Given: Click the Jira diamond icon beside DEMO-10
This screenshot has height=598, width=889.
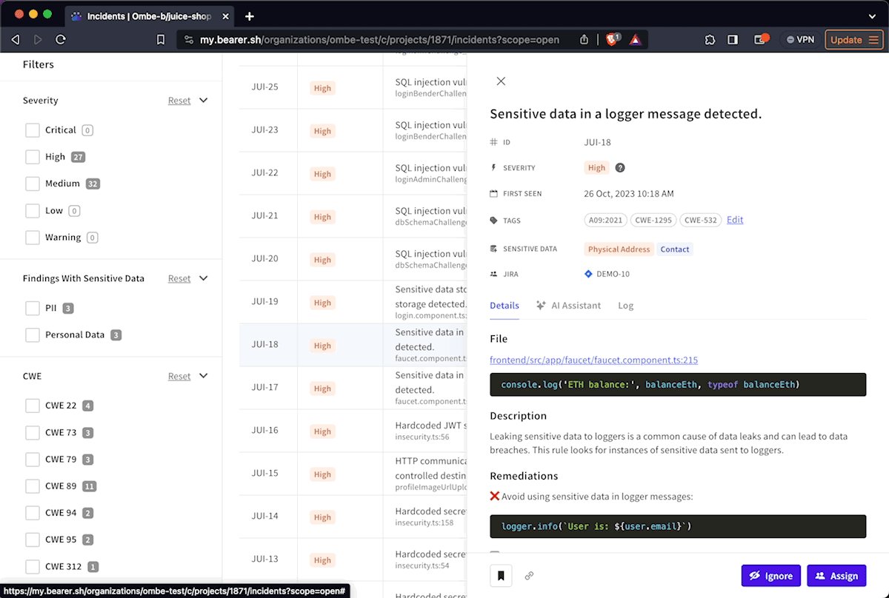Looking at the screenshot, I should (588, 274).
